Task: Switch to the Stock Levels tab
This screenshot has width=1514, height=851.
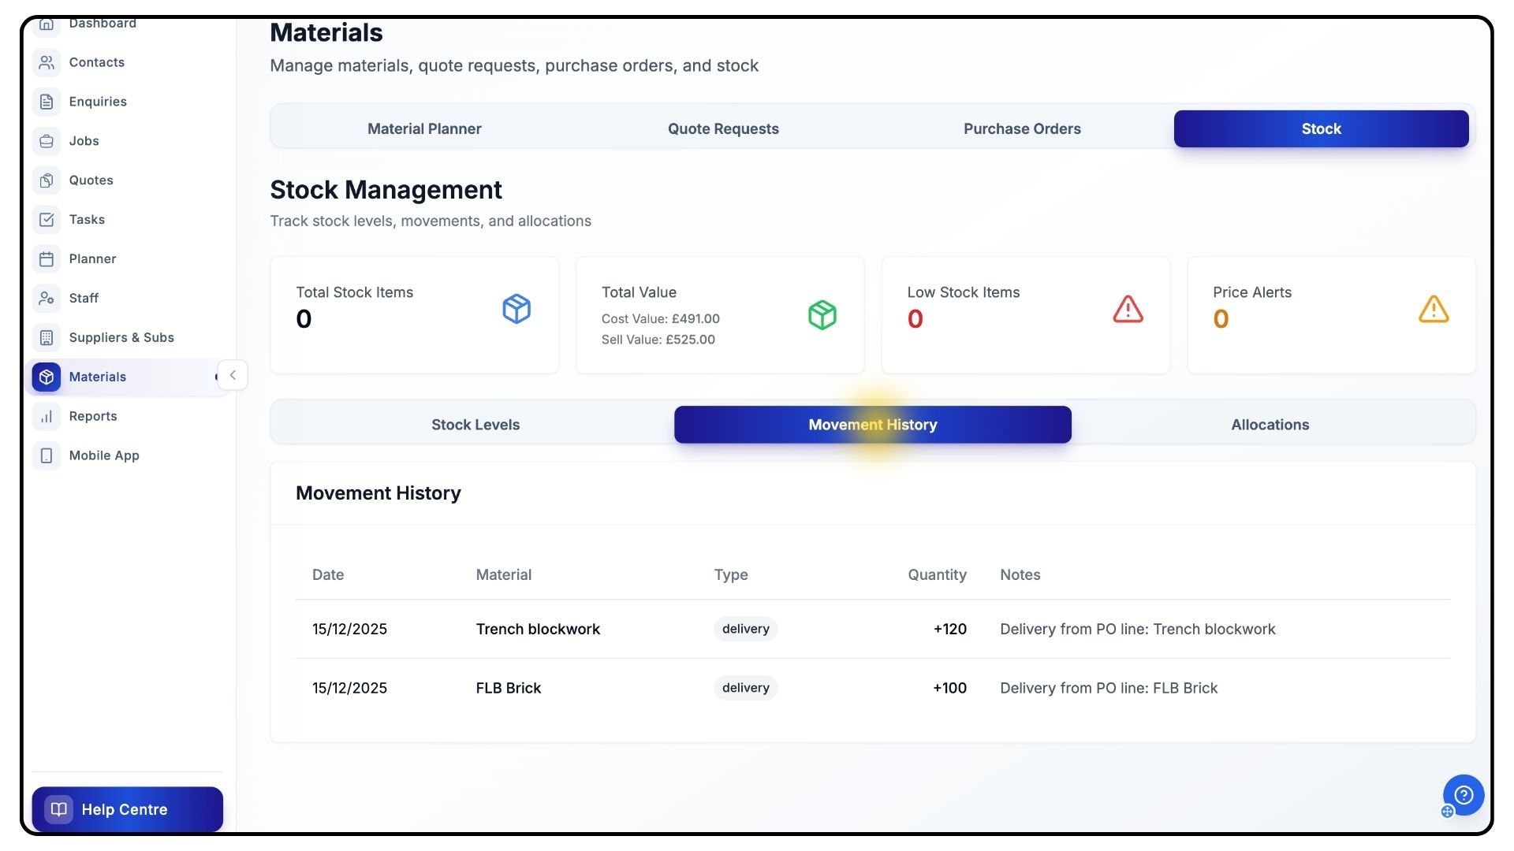Action: pos(475,425)
